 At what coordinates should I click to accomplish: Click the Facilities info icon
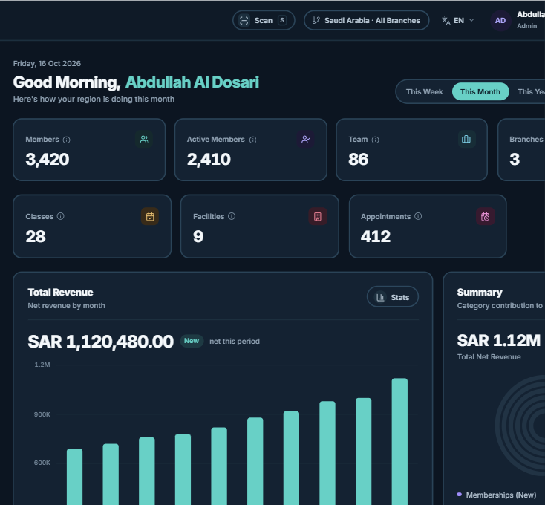pos(232,216)
